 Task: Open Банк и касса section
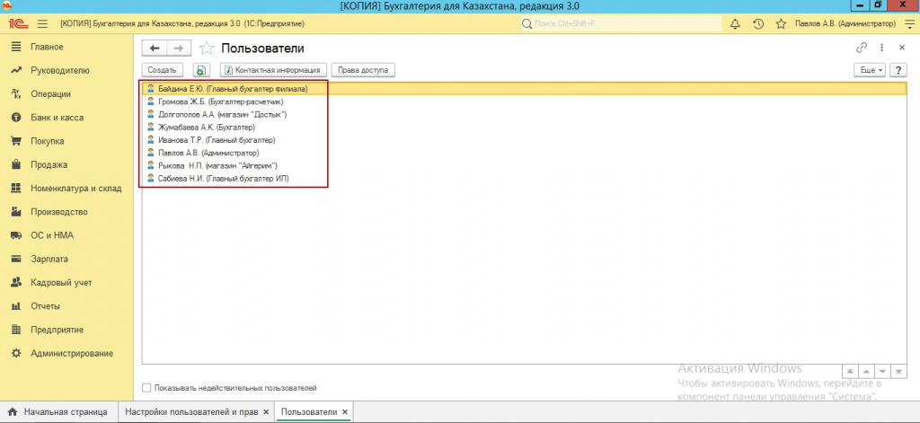click(58, 118)
